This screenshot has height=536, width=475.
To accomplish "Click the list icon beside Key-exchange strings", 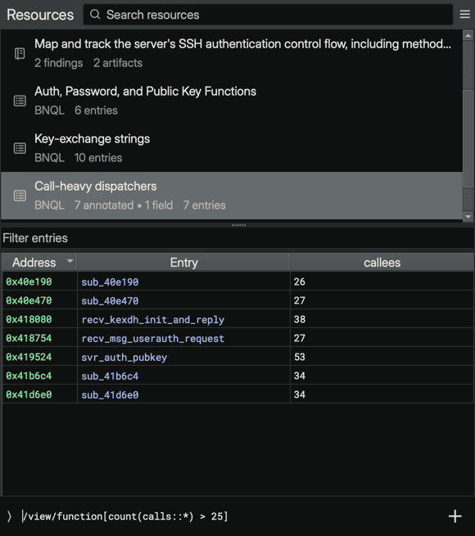I will (20, 148).
